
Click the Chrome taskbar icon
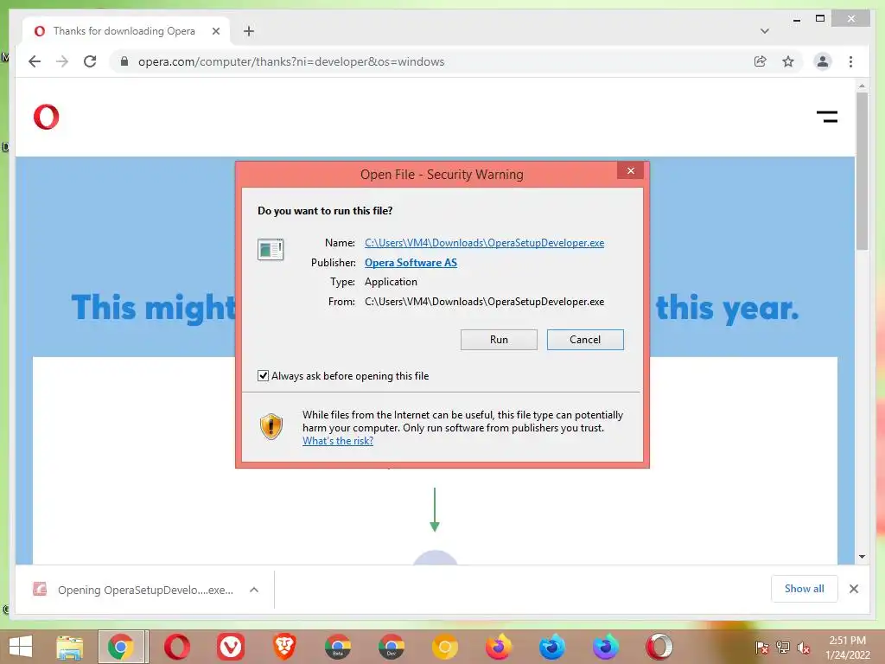[123, 647]
